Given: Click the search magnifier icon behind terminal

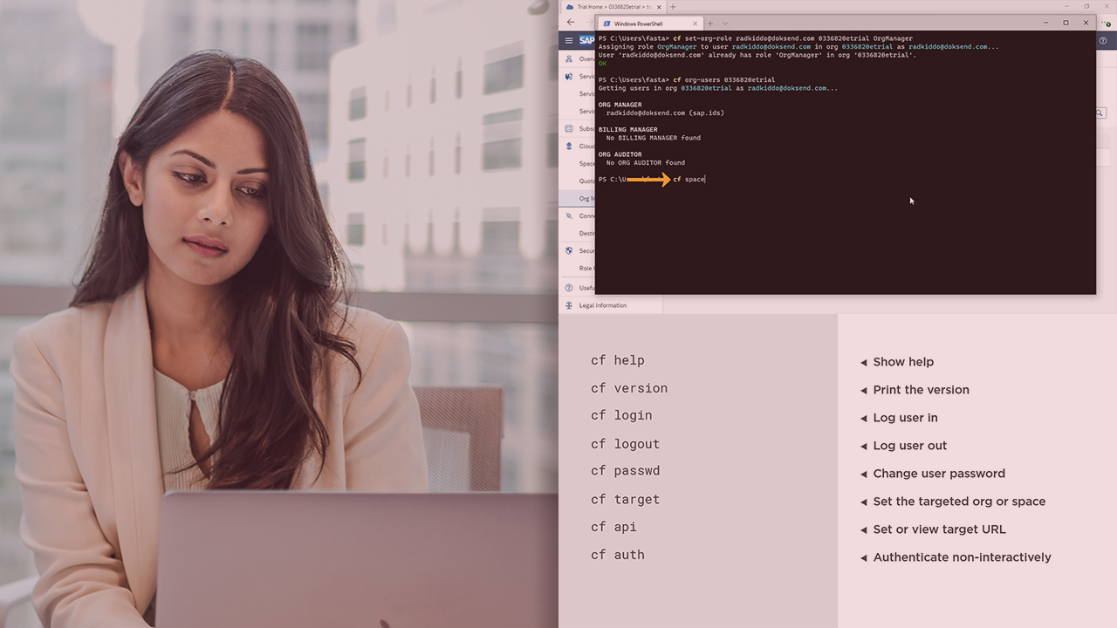Looking at the screenshot, I should click(x=1100, y=113).
